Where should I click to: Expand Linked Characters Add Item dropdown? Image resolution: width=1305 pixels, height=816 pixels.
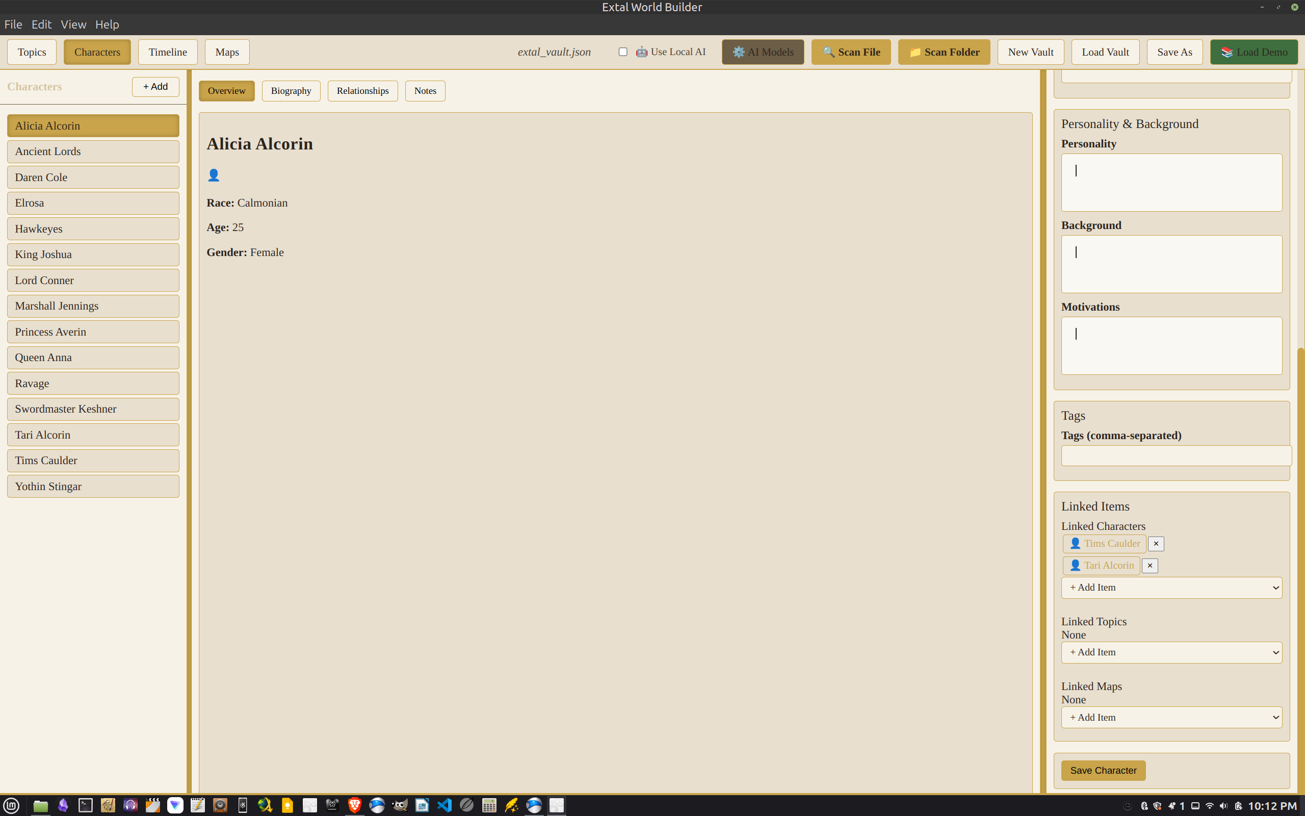1171,587
